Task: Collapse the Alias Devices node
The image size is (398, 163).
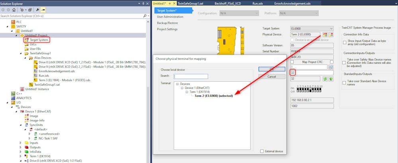Action: click(25, 58)
